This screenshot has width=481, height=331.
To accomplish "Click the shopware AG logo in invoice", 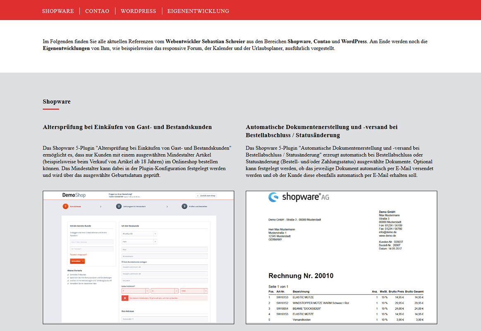I will click(x=299, y=197).
